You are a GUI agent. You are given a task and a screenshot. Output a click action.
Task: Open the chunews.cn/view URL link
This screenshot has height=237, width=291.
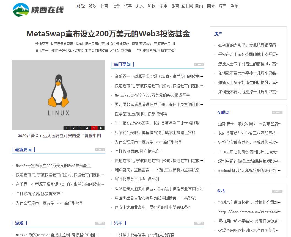tap(250, 212)
